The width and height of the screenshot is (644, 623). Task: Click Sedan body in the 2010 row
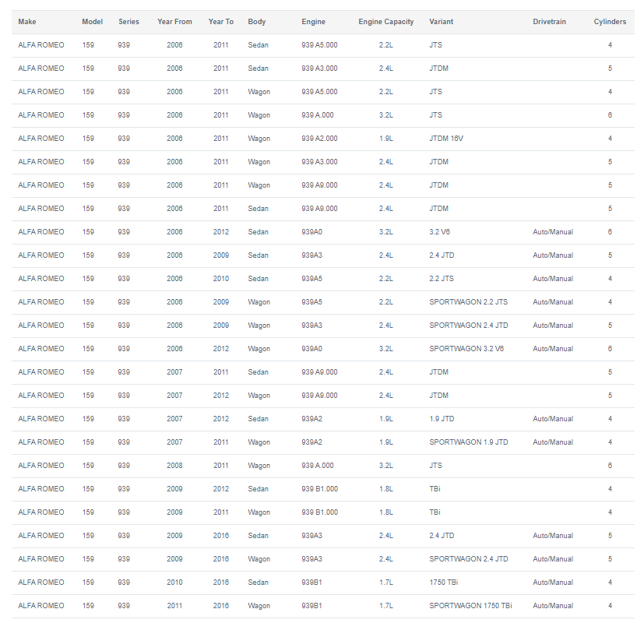coord(258,583)
